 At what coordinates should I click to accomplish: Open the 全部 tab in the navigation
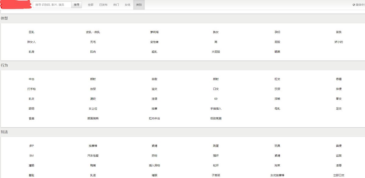(x=91, y=5)
